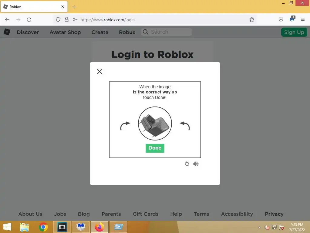This screenshot has height=233, width=310.
Task: Open the Help footer link
Action: [x=176, y=214]
